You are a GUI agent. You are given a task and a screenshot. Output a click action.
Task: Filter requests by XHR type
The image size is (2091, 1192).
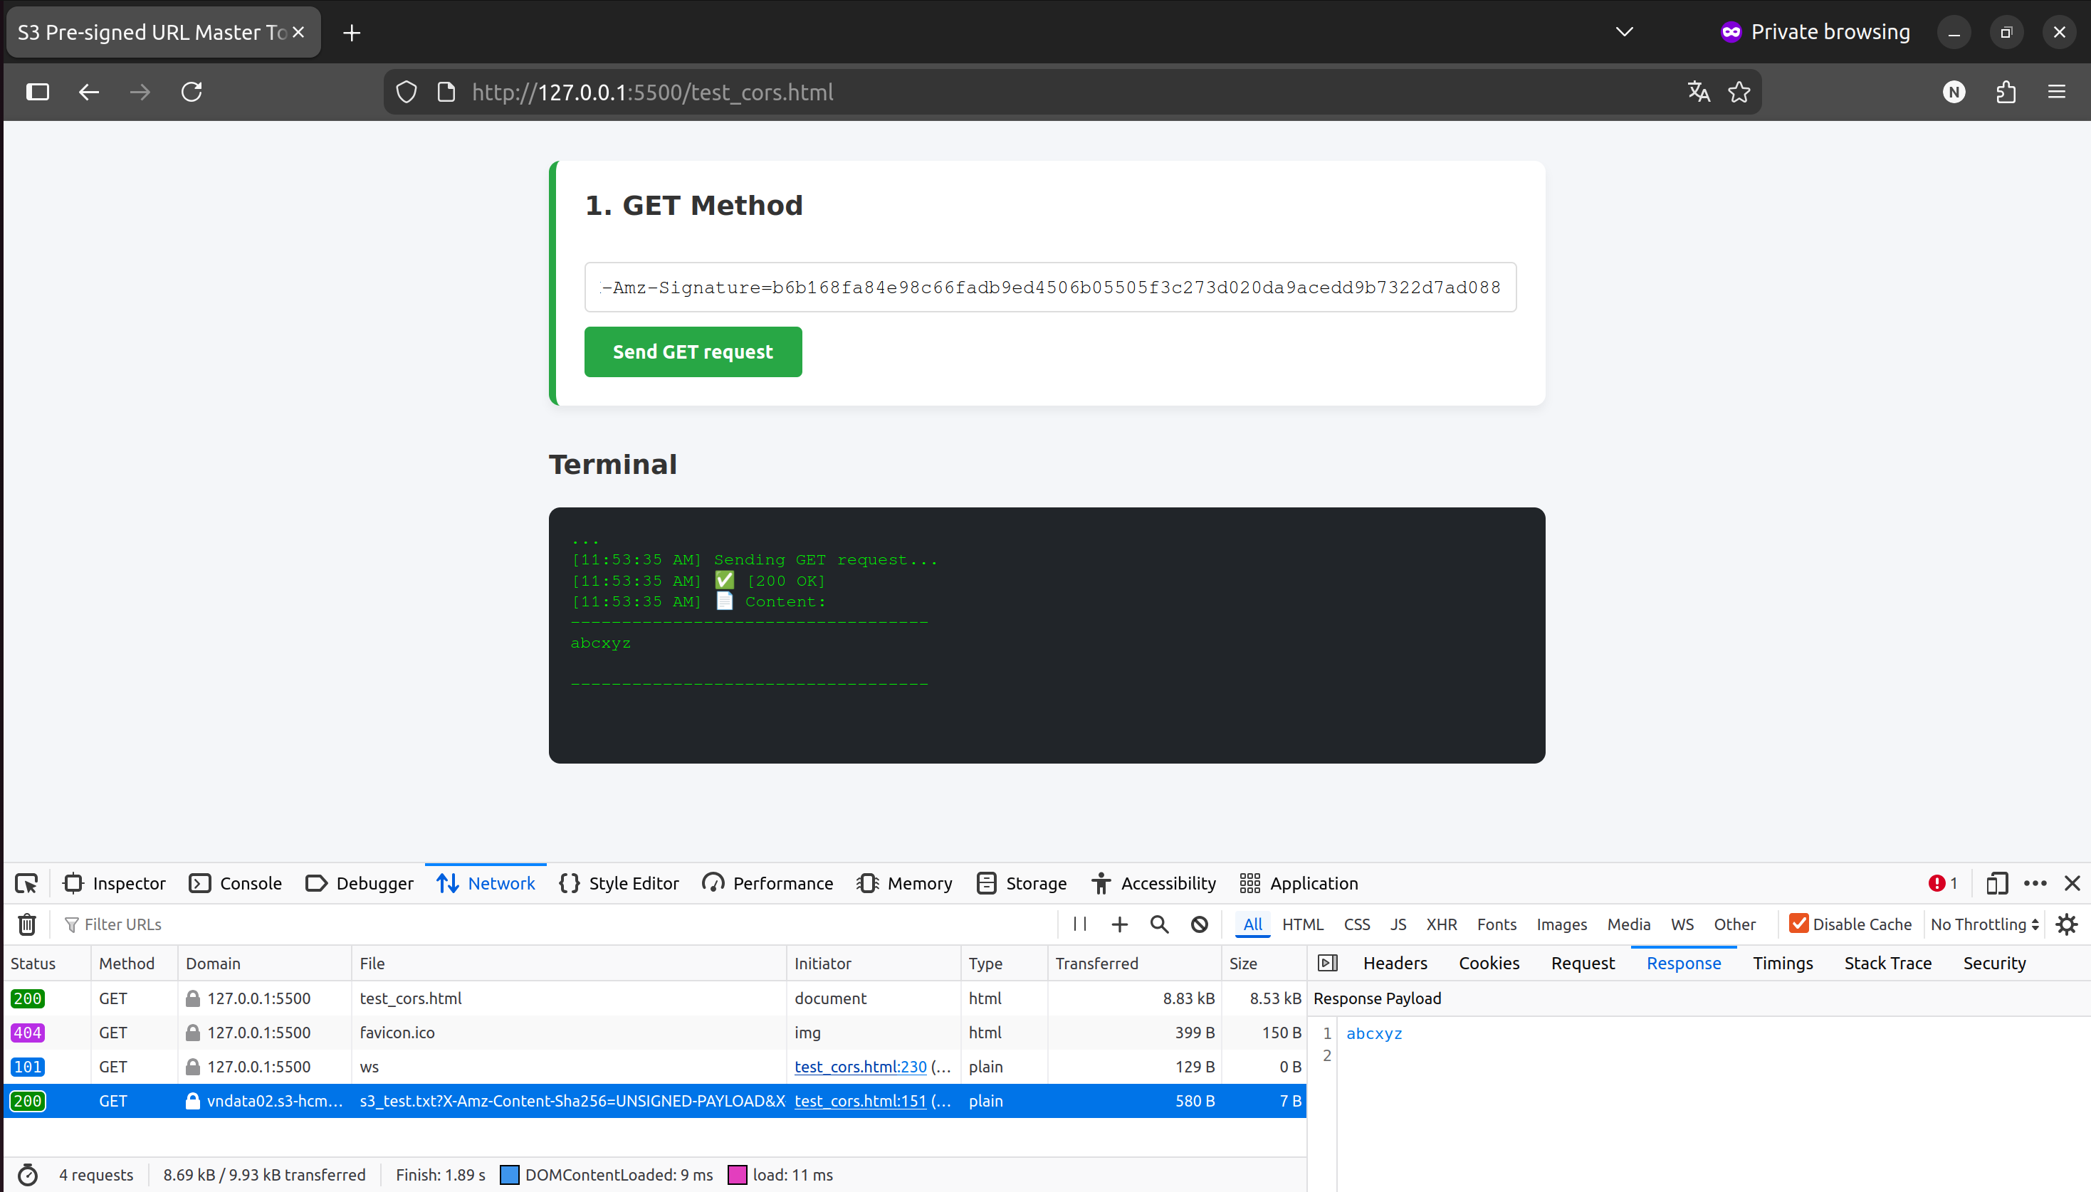[1441, 924]
